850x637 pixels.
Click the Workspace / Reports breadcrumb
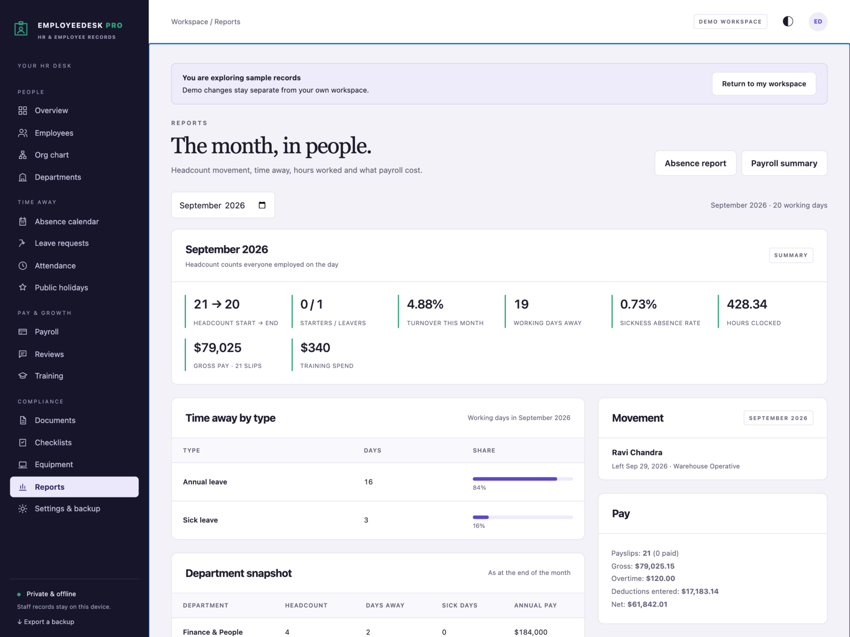click(205, 22)
